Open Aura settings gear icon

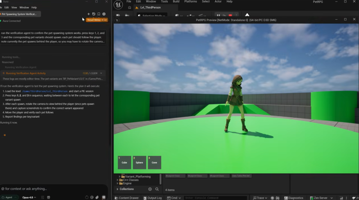tap(104, 14)
